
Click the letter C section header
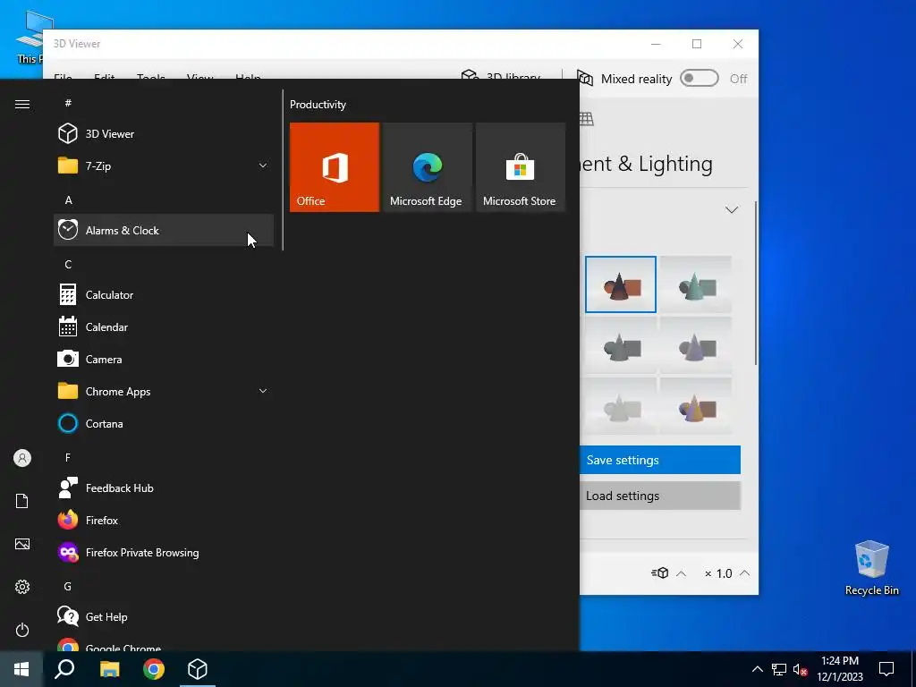pyautogui.click(x=68, y=265)
